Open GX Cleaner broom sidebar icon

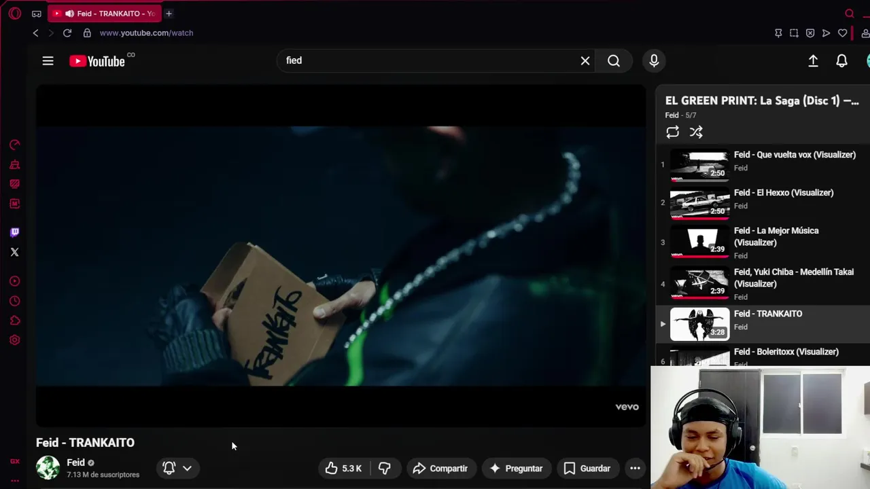point(14,164)
